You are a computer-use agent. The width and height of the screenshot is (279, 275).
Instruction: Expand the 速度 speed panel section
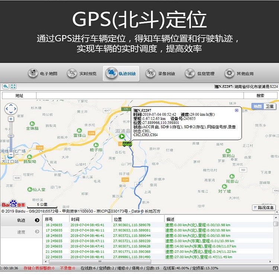coord(21,232)
